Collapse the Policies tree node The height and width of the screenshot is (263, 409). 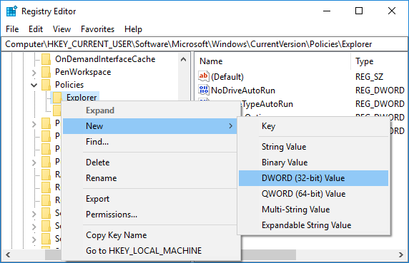(x=34, y=85)
